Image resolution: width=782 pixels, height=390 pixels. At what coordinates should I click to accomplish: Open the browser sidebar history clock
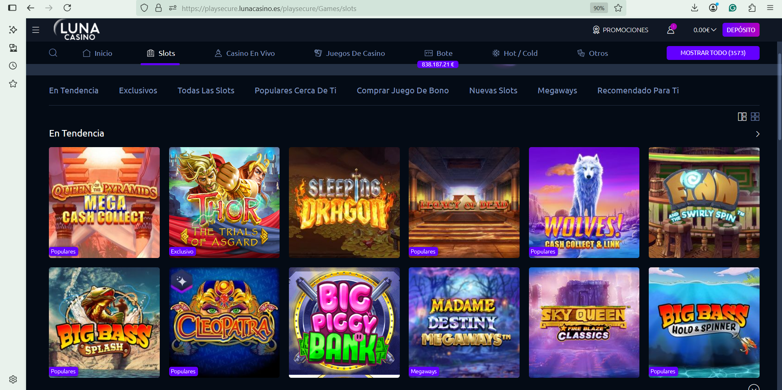coord(13,66)
